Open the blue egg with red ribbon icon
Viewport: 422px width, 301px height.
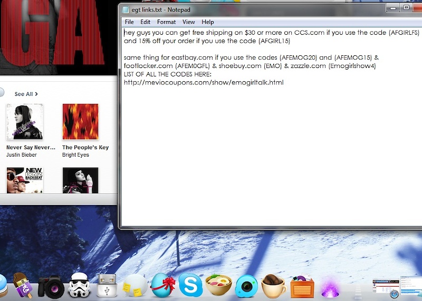click(x=163, y=285)
